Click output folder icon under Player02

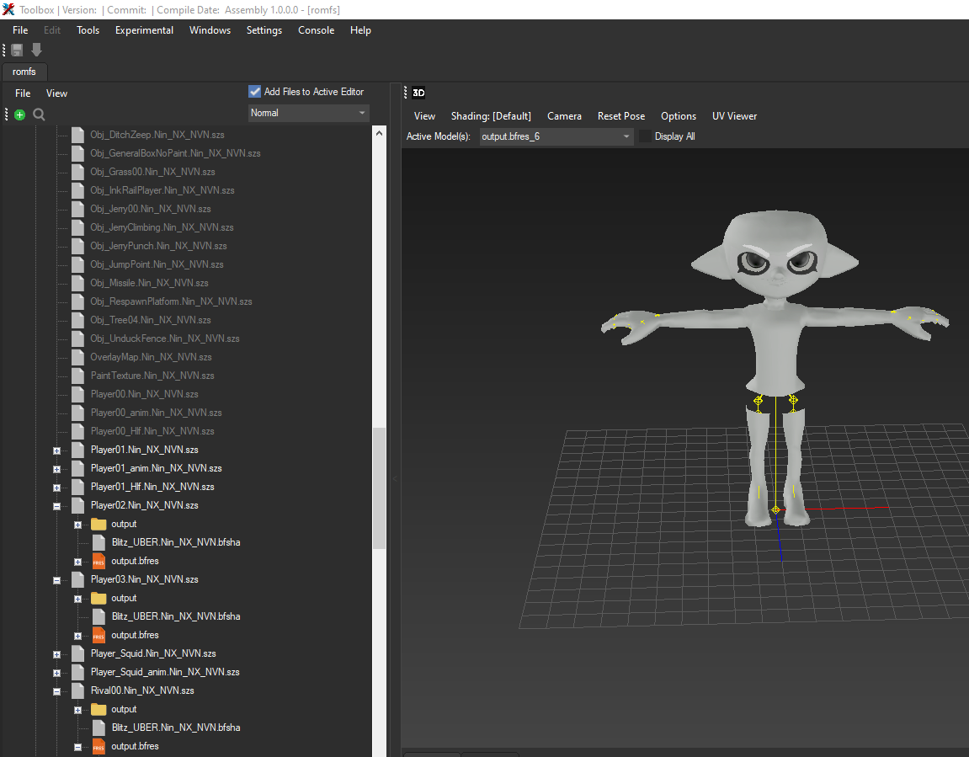tap(98, 524)
